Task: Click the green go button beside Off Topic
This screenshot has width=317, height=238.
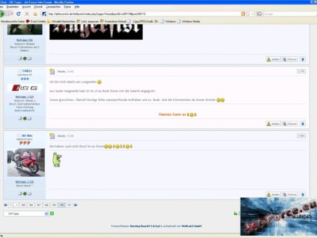Action: [x=52, y=213]
